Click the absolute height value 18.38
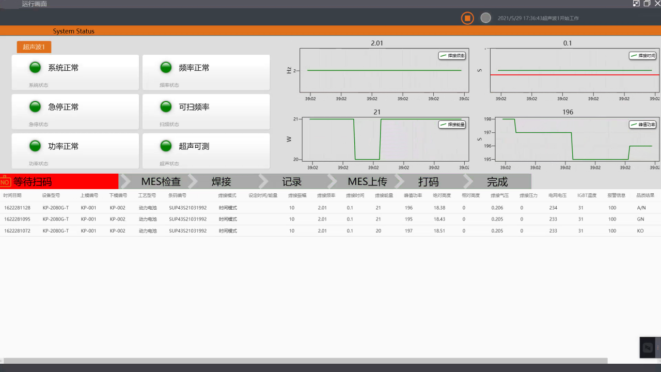 click(x=439, y=208)
